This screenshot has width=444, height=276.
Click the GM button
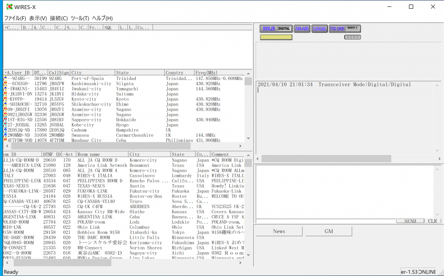pos(328,231)
